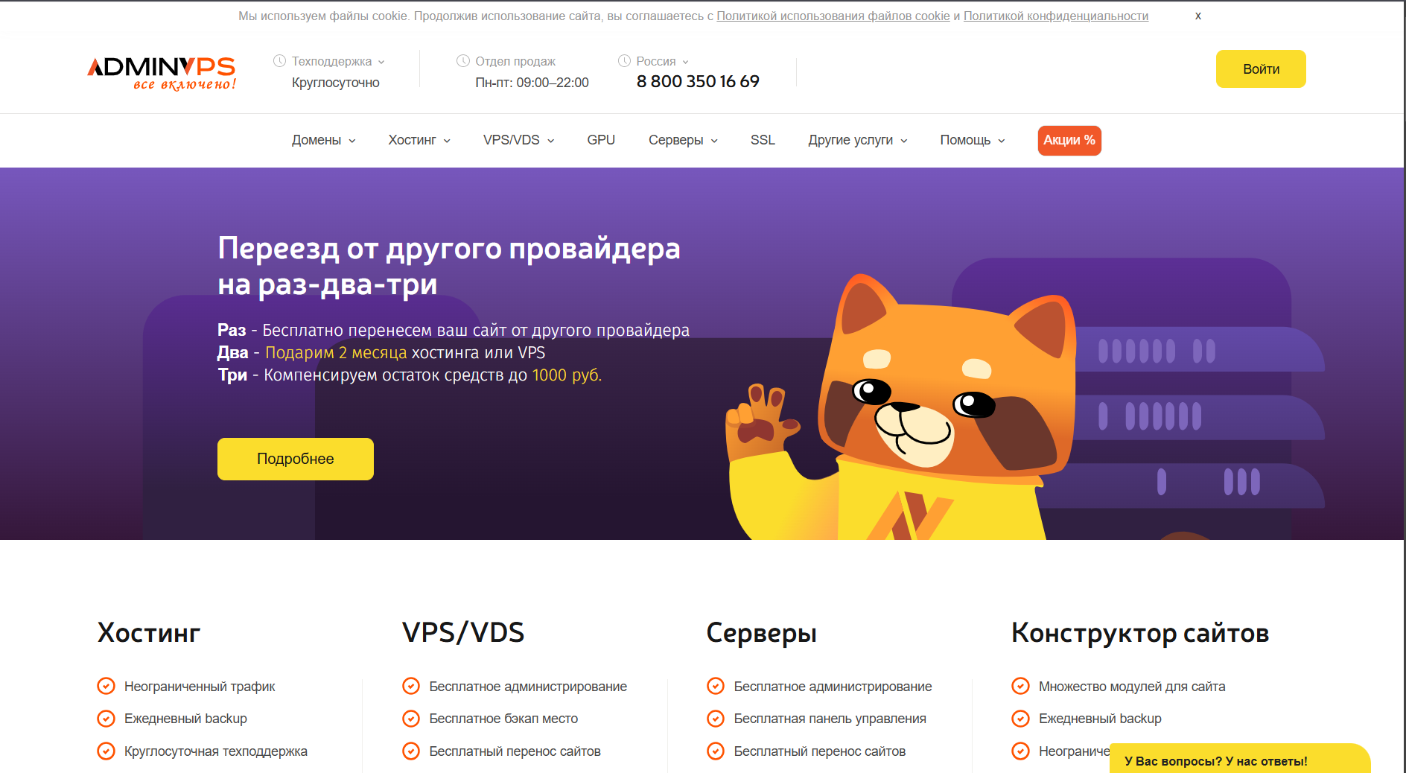This screenshot has width=1406, height=773.
Task: Expand the Техподдержка dropdown
Action: [x=338, y=61]
